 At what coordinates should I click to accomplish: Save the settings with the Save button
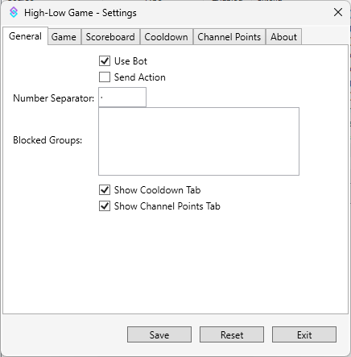[159, 334]
